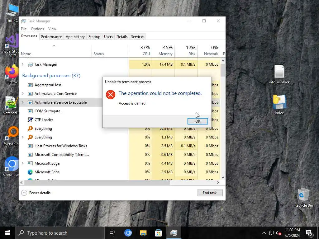Image resolution: width=319 pixels, height=239 pixels.
Task: Click the Edge logo process icon
Action: pos(30,172)
